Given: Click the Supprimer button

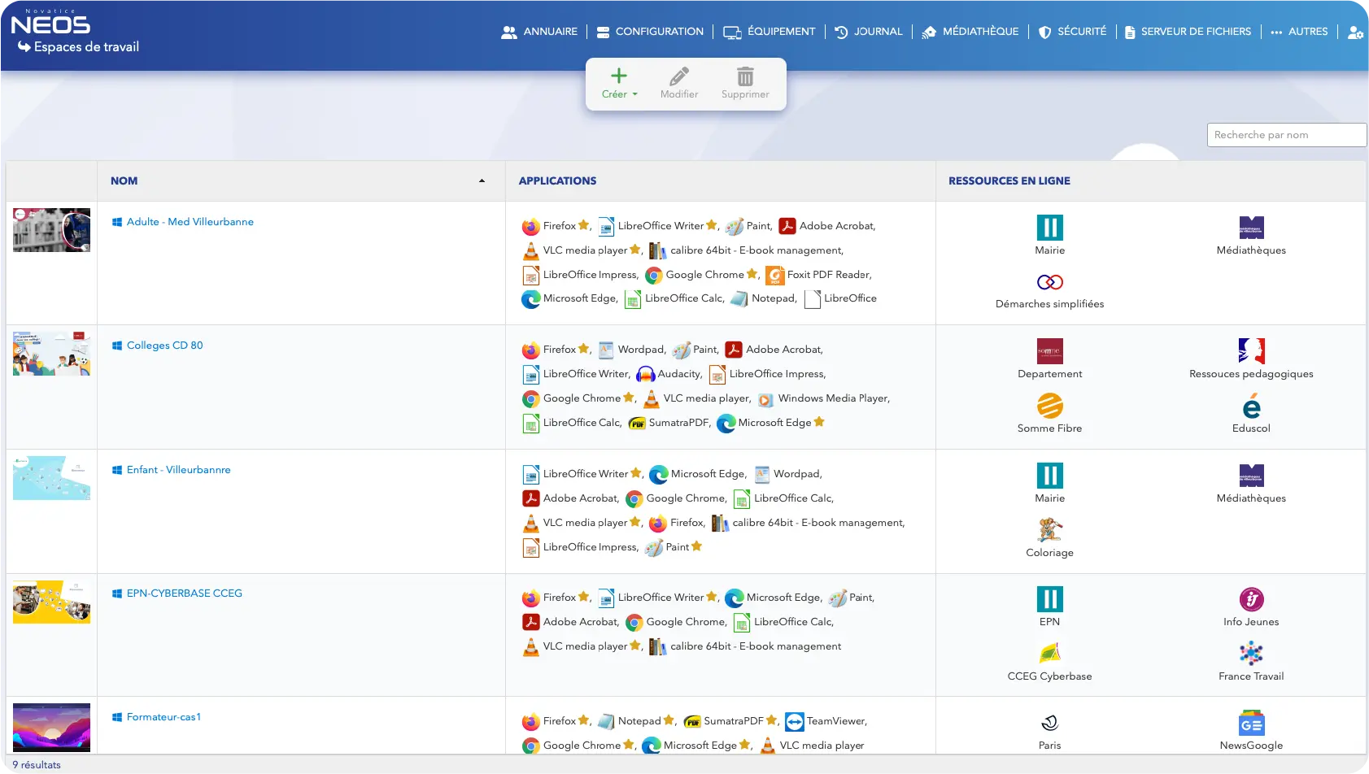Looking at the screenshot, I should point(745,84).
